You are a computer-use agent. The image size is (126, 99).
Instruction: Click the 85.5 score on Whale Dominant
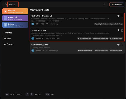click(x=47, y=38)
